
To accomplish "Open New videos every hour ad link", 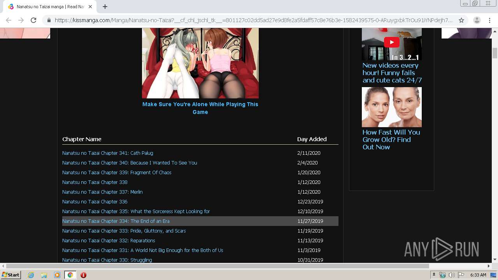I will [x=392, y=73].
